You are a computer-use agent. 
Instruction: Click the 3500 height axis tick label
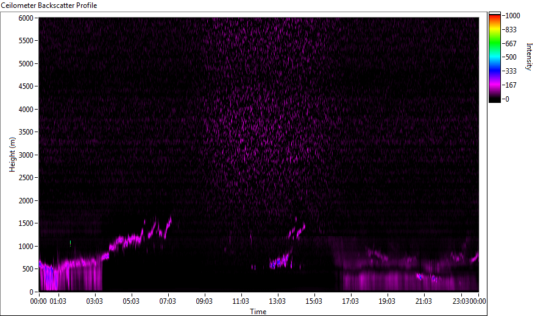26,132
